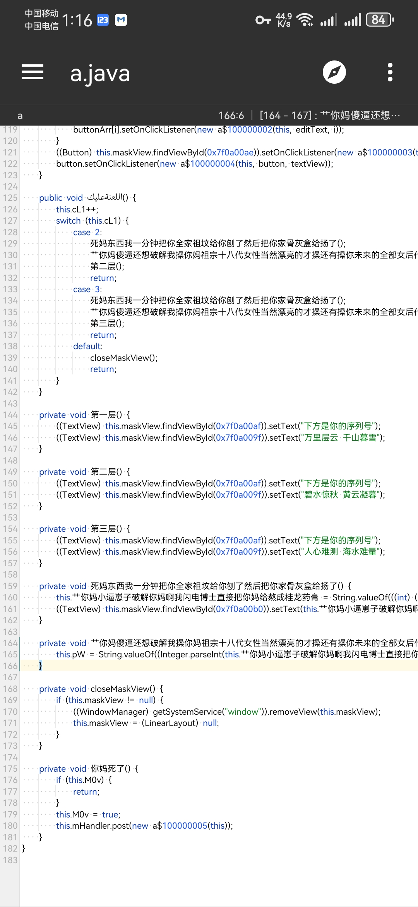418x907 pixels.
Task: Tap hex id 0x7f0a00b0 on line 161
Action: [240, 609]
